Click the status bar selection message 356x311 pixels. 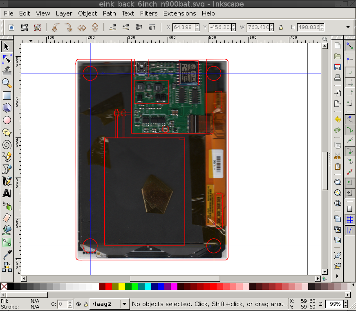(x=208, y=304)
